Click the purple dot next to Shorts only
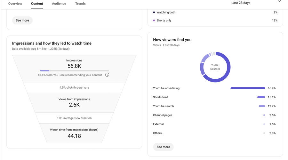 pos(154,20)
